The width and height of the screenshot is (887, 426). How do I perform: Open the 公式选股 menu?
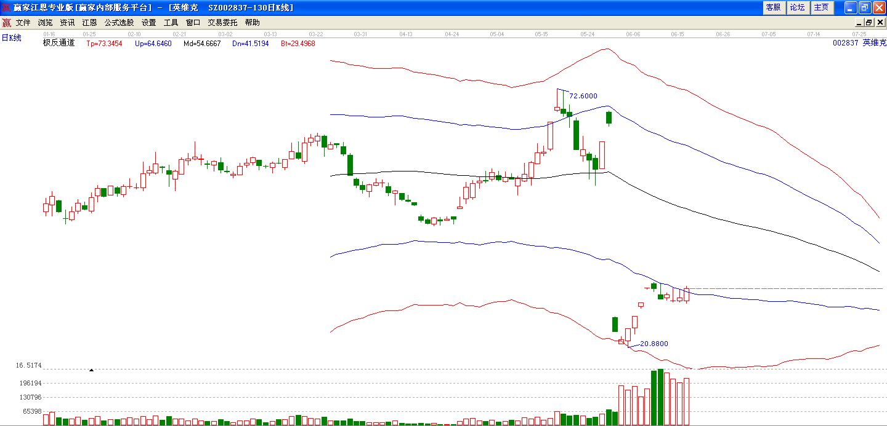119,23
